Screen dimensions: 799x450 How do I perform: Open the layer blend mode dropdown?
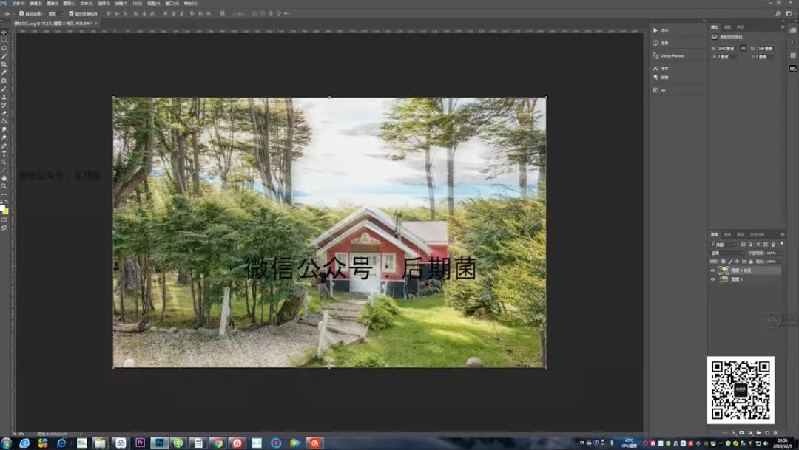tap(727, 253)
